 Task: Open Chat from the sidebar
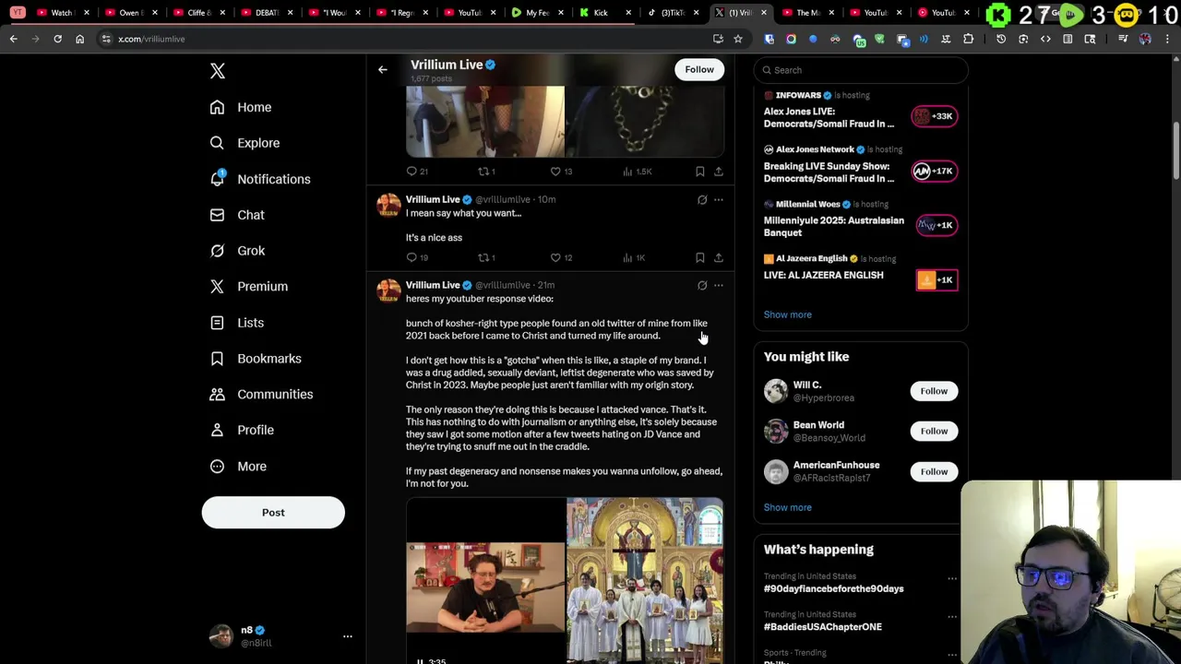point(237,215)
